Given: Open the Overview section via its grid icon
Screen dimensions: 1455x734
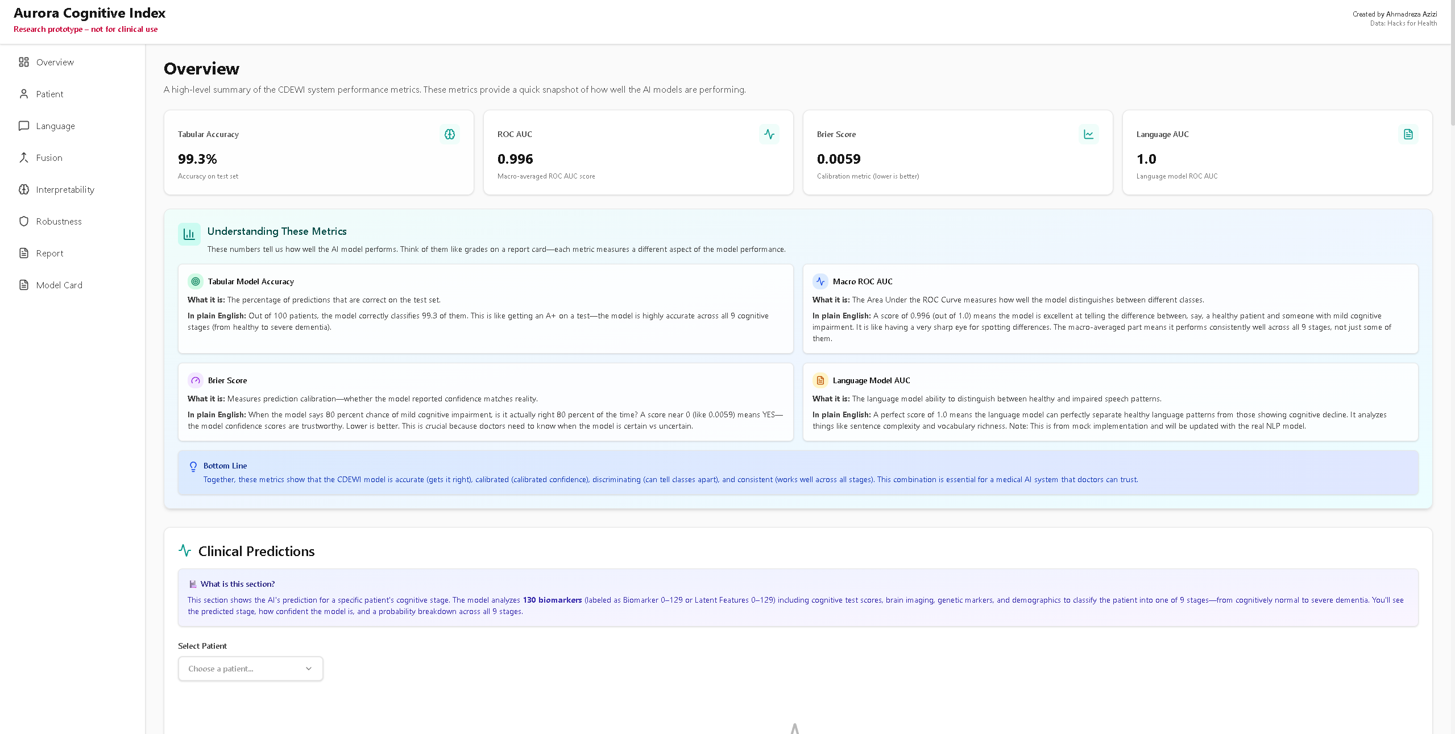Looking at the screenshot, I should pyautogui.click(x=24, y=62).
